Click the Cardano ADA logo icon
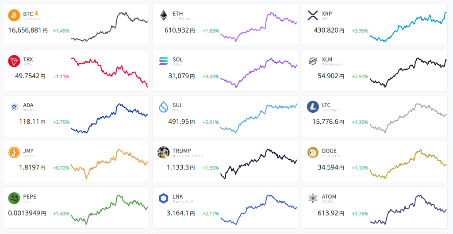The width and height of the screenshot is (453, 234). (x=14, y=107)
